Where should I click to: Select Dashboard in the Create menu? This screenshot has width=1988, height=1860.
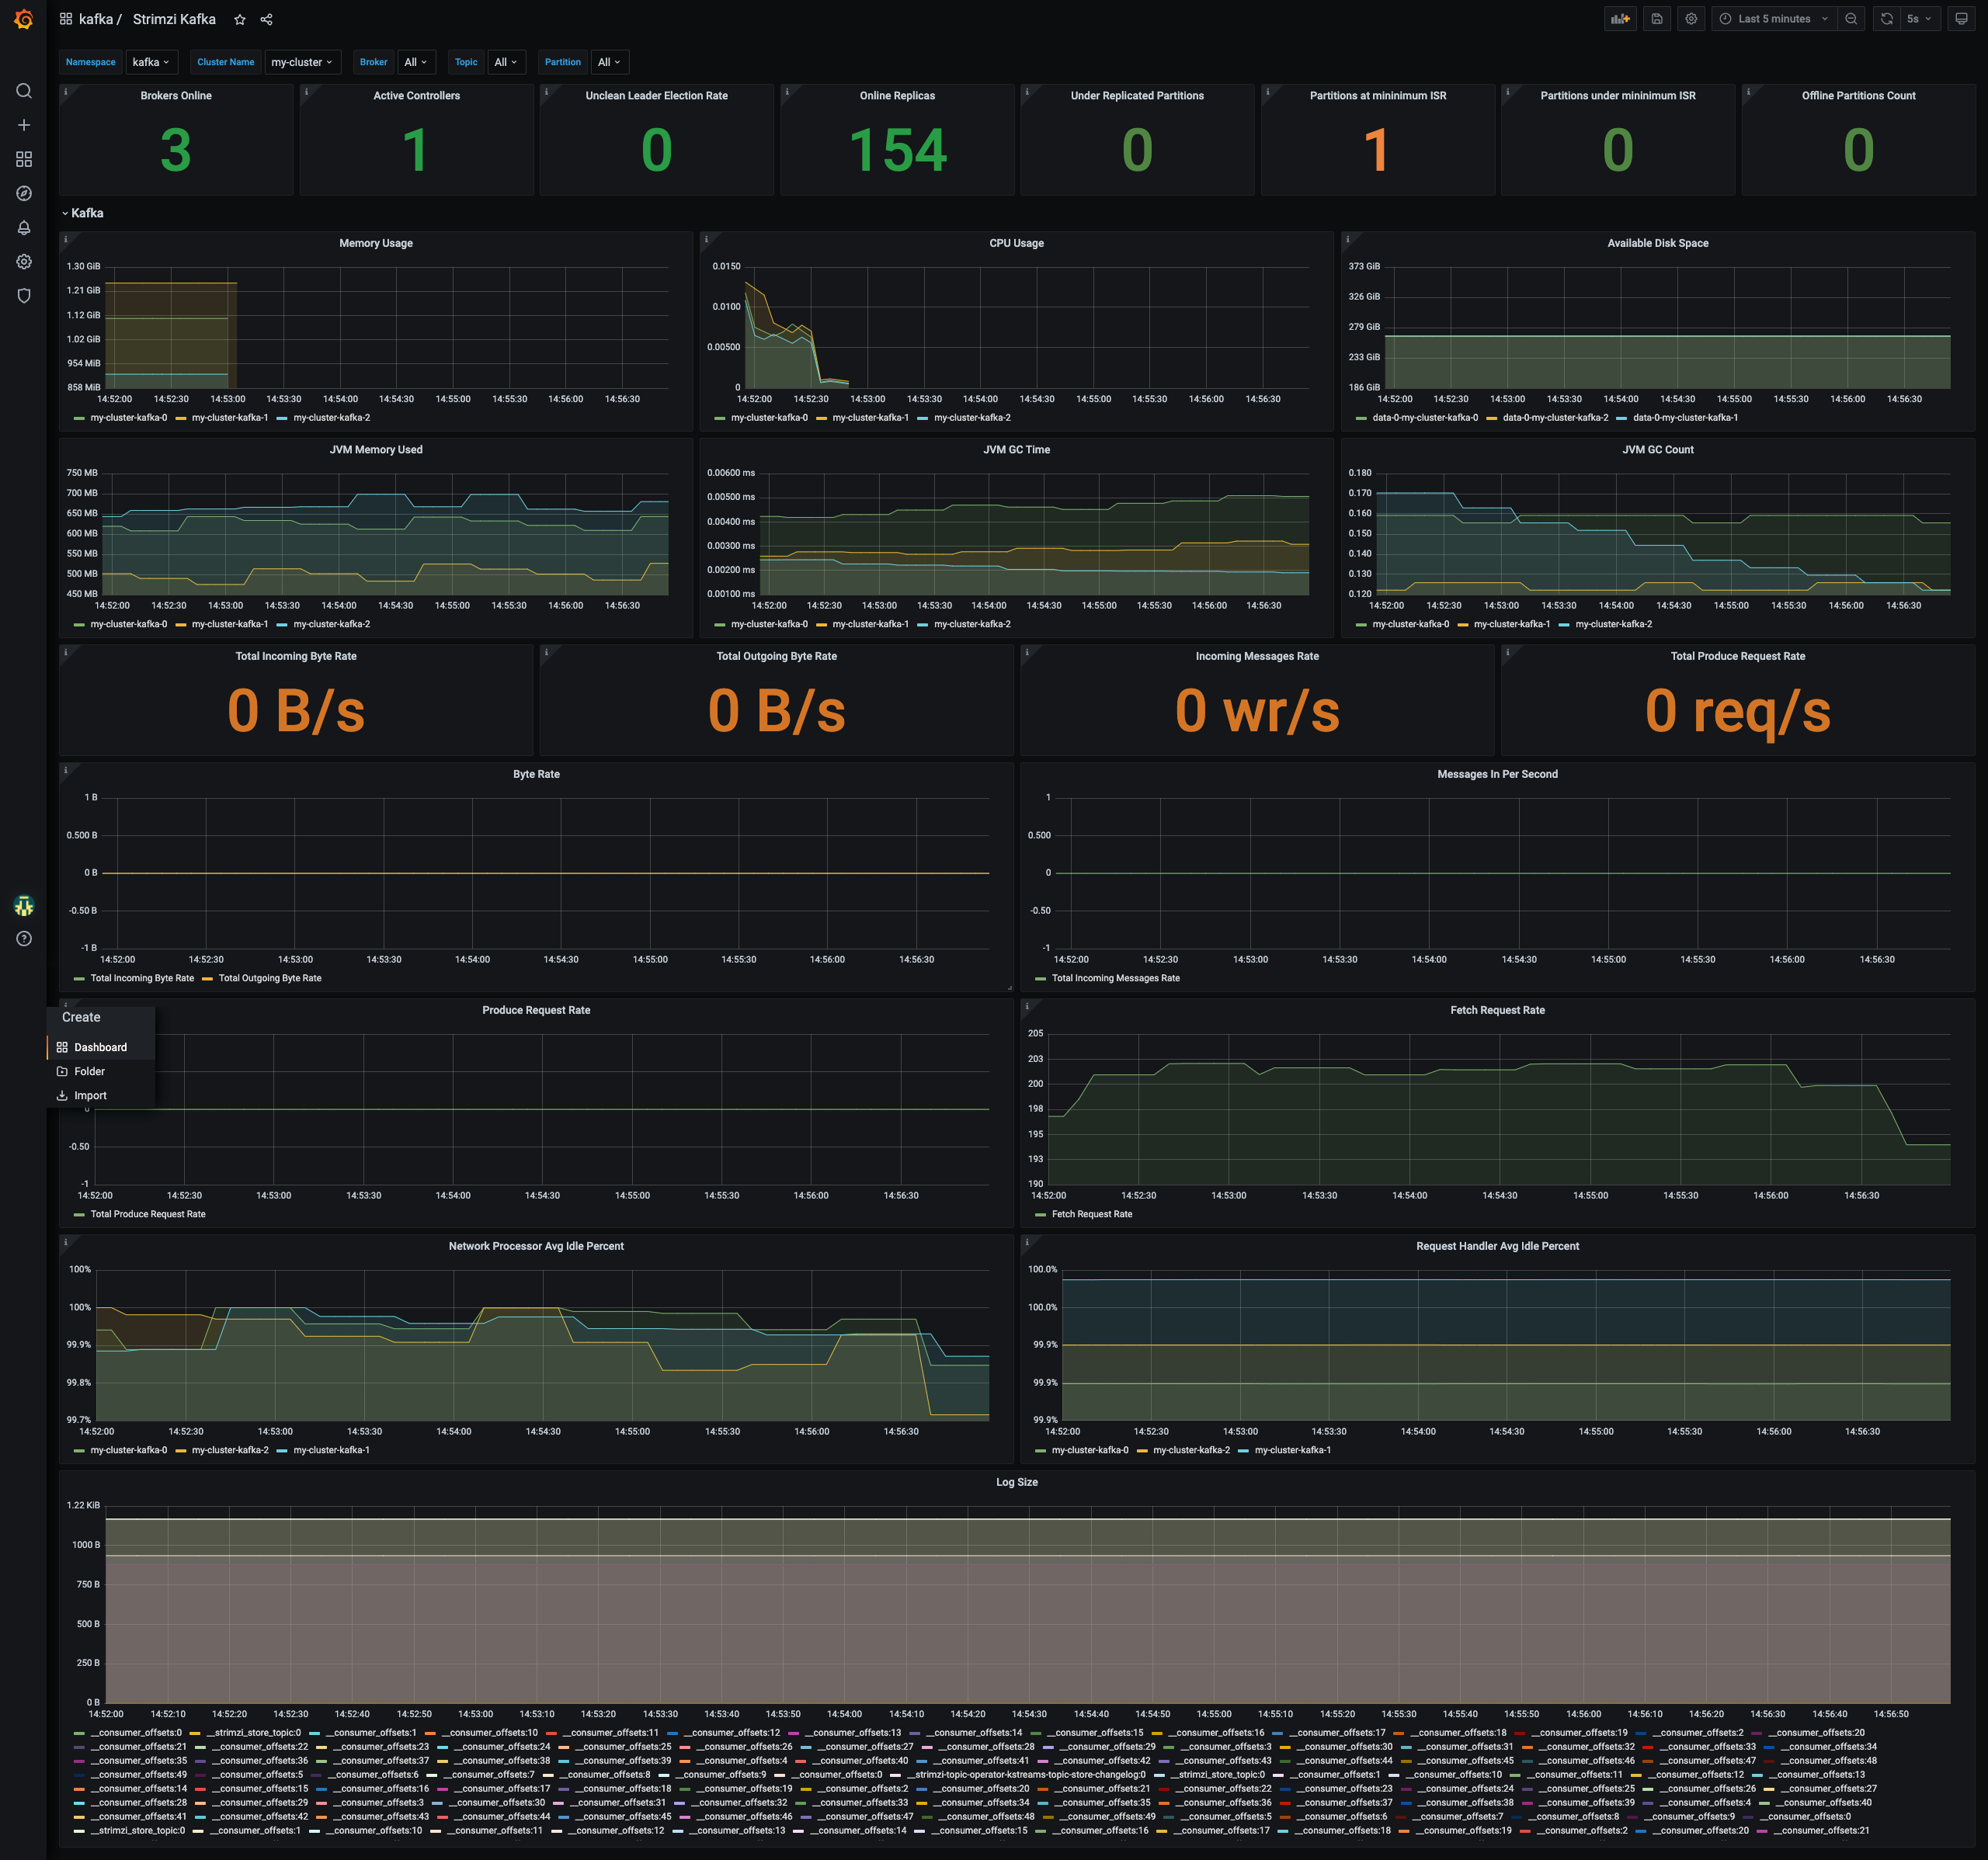point(100,1046)
